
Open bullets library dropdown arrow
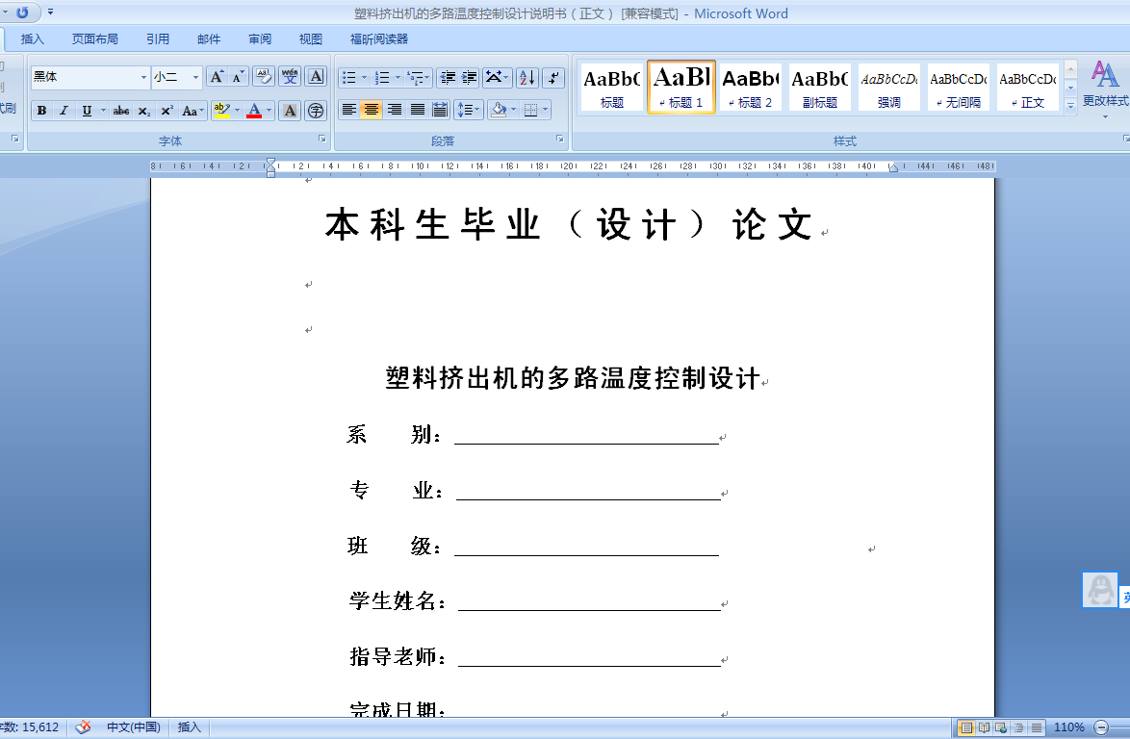coord(364,77)
